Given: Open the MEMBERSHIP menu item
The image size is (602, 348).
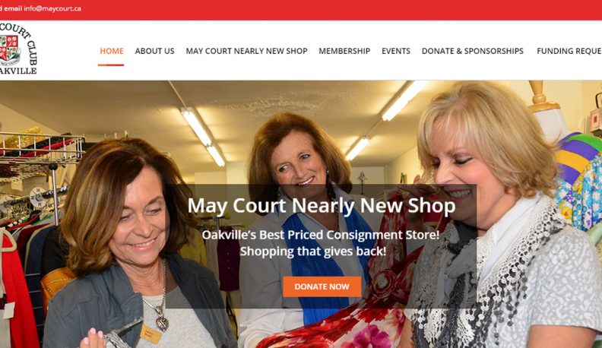Looking at the screenshot, I should (344, 51).
